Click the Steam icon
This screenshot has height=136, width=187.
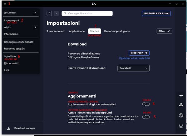pyautogui.click(x=181, y=115)
